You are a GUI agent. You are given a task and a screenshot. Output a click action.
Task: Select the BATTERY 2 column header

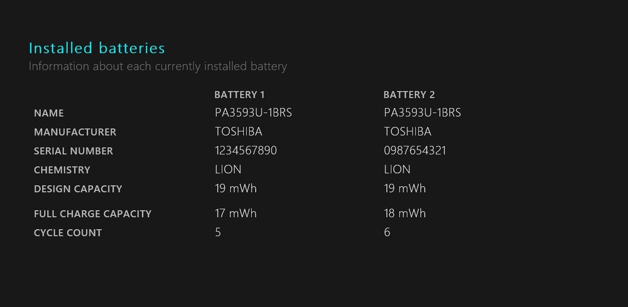coord(409,95)
